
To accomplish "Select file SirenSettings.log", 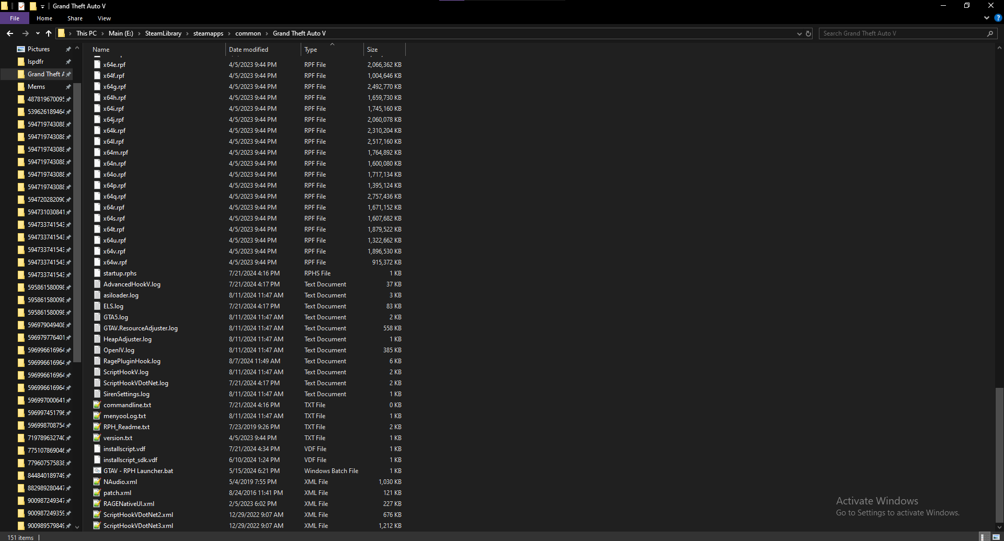I will (127, 394).
